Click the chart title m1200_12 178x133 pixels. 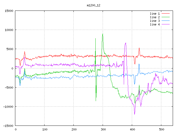pos(94,5)
